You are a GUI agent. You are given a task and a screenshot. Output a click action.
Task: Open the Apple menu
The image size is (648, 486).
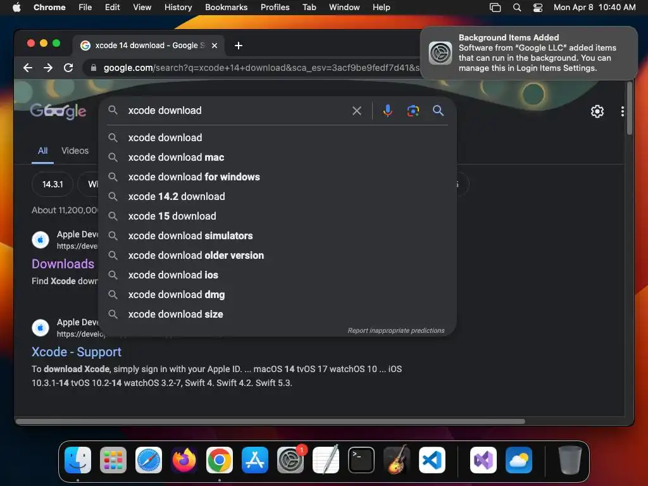pyautogui.click(x=16, y=8)
